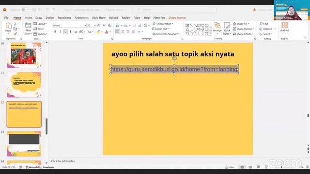The width and height of the screenshot is (310, 174).
Task: Open Quick Styles gallery
Action: [x=227, y=29]
